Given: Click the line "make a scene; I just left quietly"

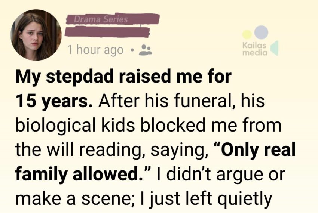Looking at the screenshot, I should 144,198.
